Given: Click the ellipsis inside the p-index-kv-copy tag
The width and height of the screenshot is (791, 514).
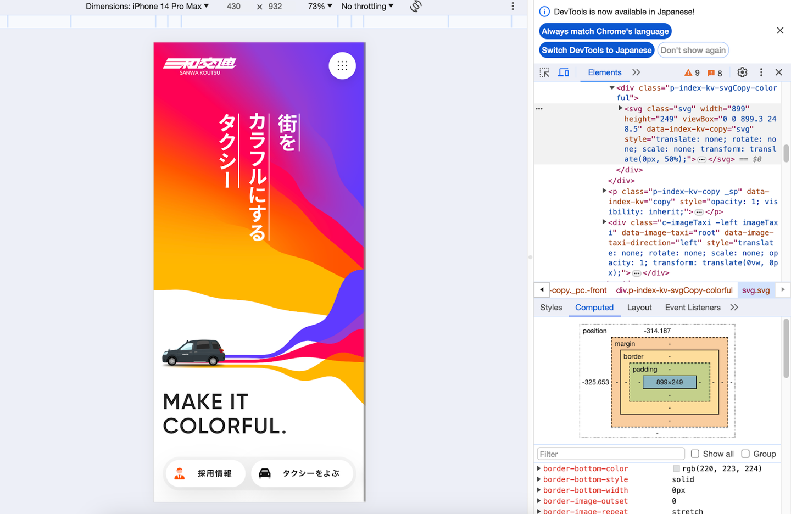Looking at the screenshot, I should [699, 212].
